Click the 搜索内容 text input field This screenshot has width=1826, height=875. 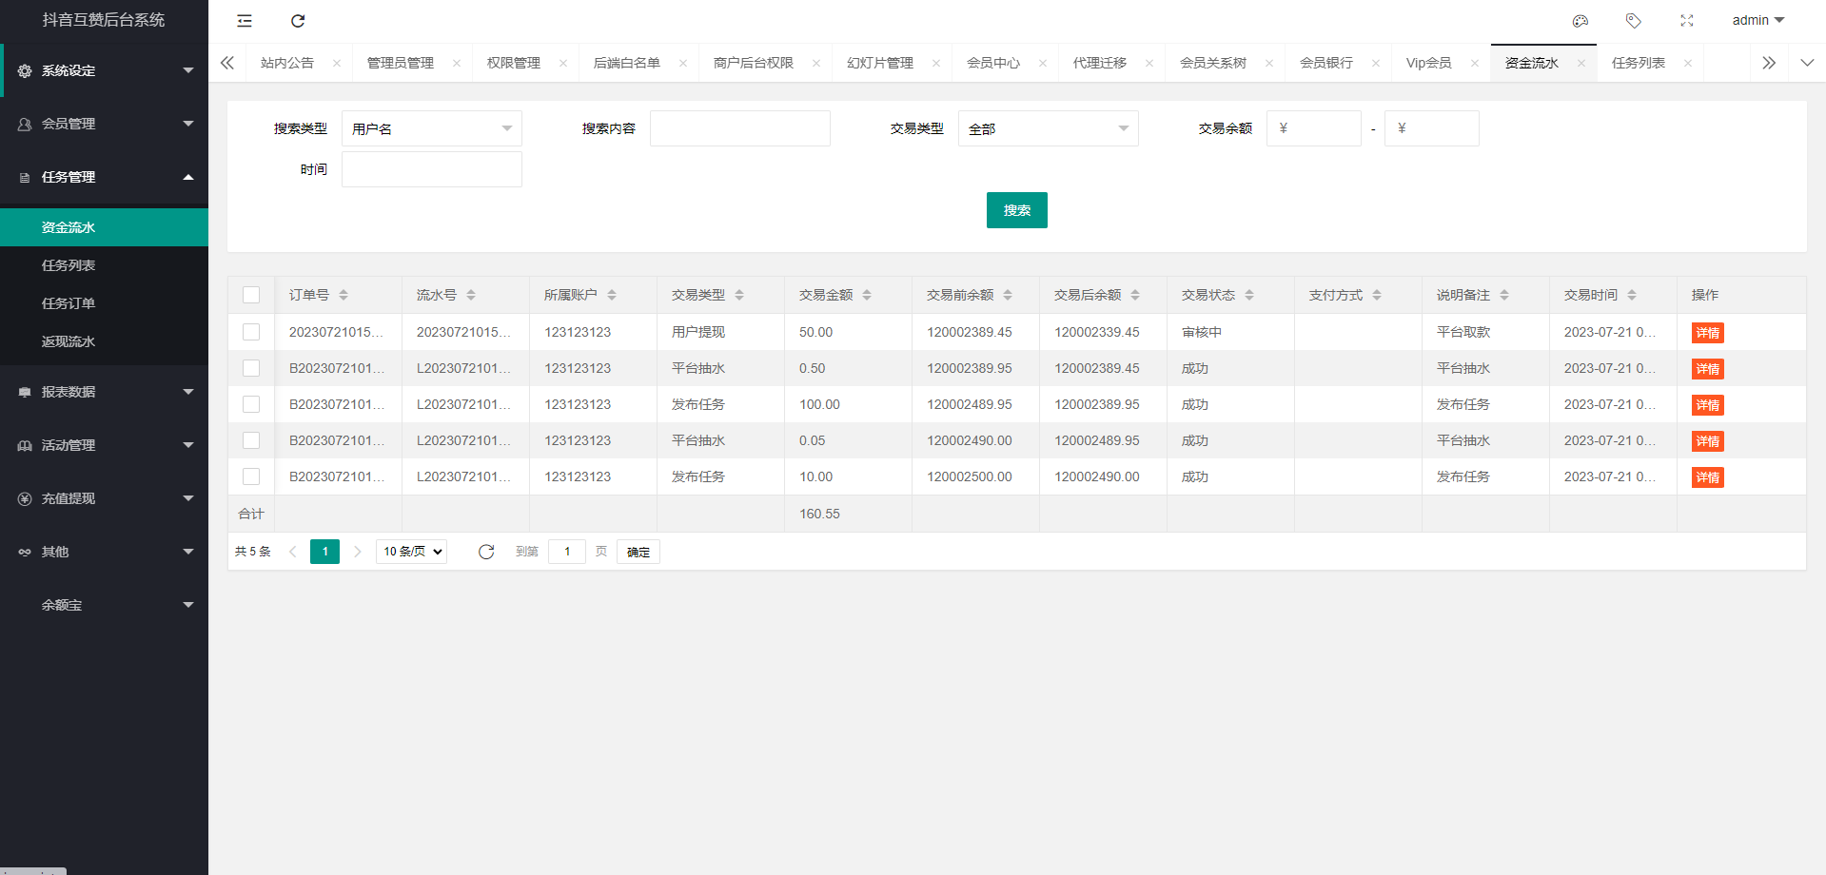739,128
